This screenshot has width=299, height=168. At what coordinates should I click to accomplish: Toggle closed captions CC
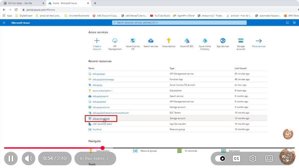pos(236,158)
